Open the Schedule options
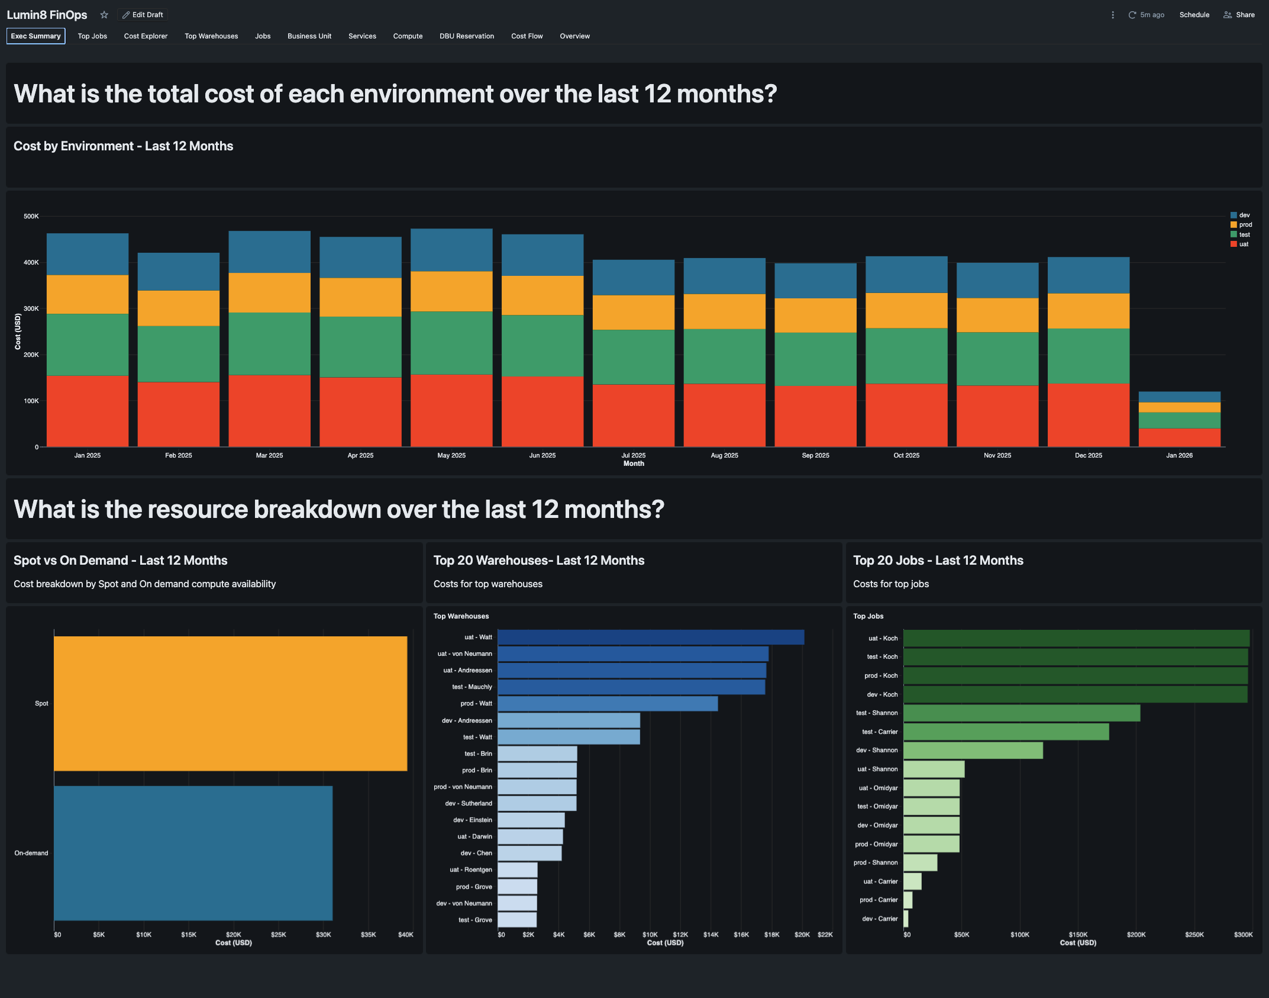 1194,15
